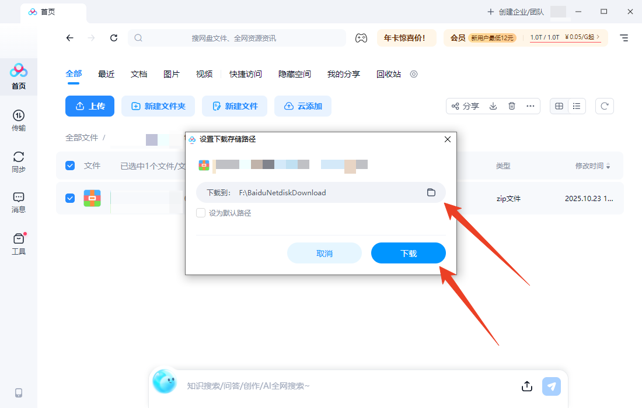Delete selection using the trash icon

(x=512, y=105)
